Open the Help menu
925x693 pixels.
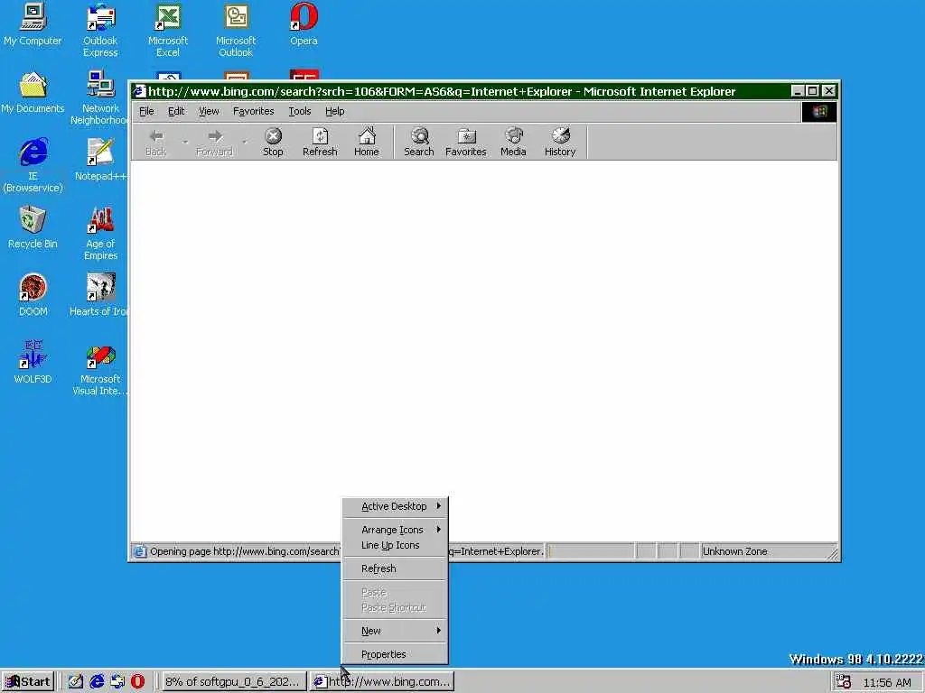click(x=334, y=111)
